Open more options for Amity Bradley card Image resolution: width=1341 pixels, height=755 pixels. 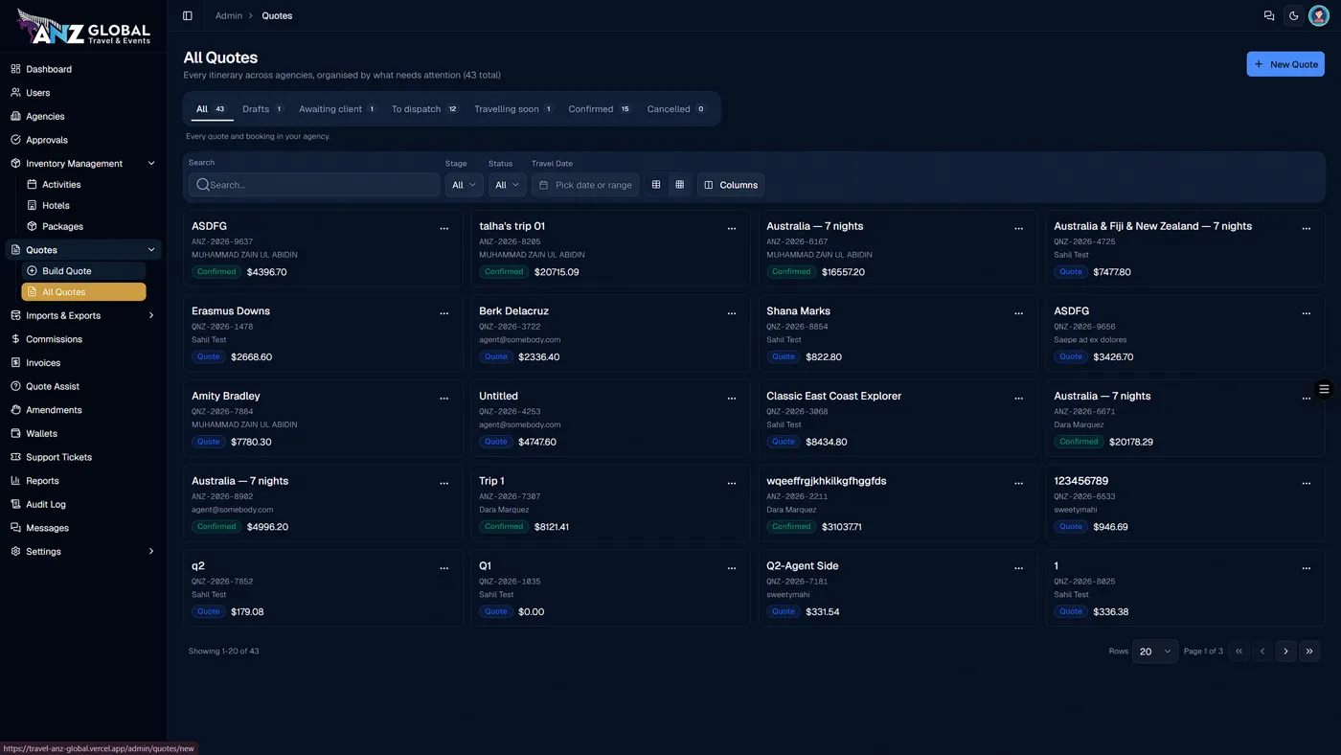444,399
